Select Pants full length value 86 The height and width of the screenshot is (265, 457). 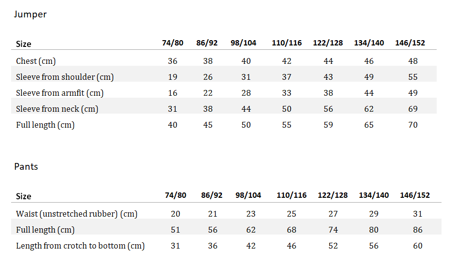(417, 230)
